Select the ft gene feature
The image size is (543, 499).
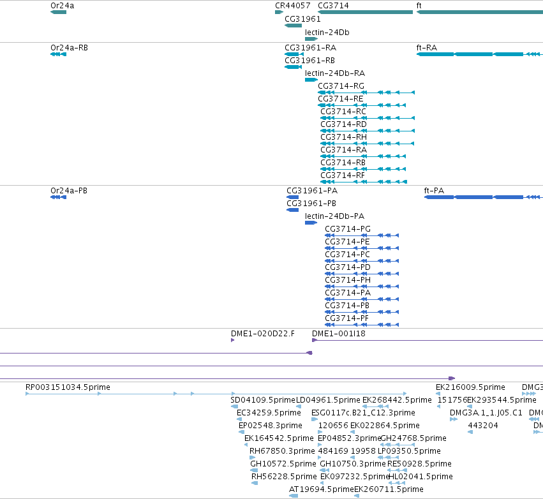point(480,12)
